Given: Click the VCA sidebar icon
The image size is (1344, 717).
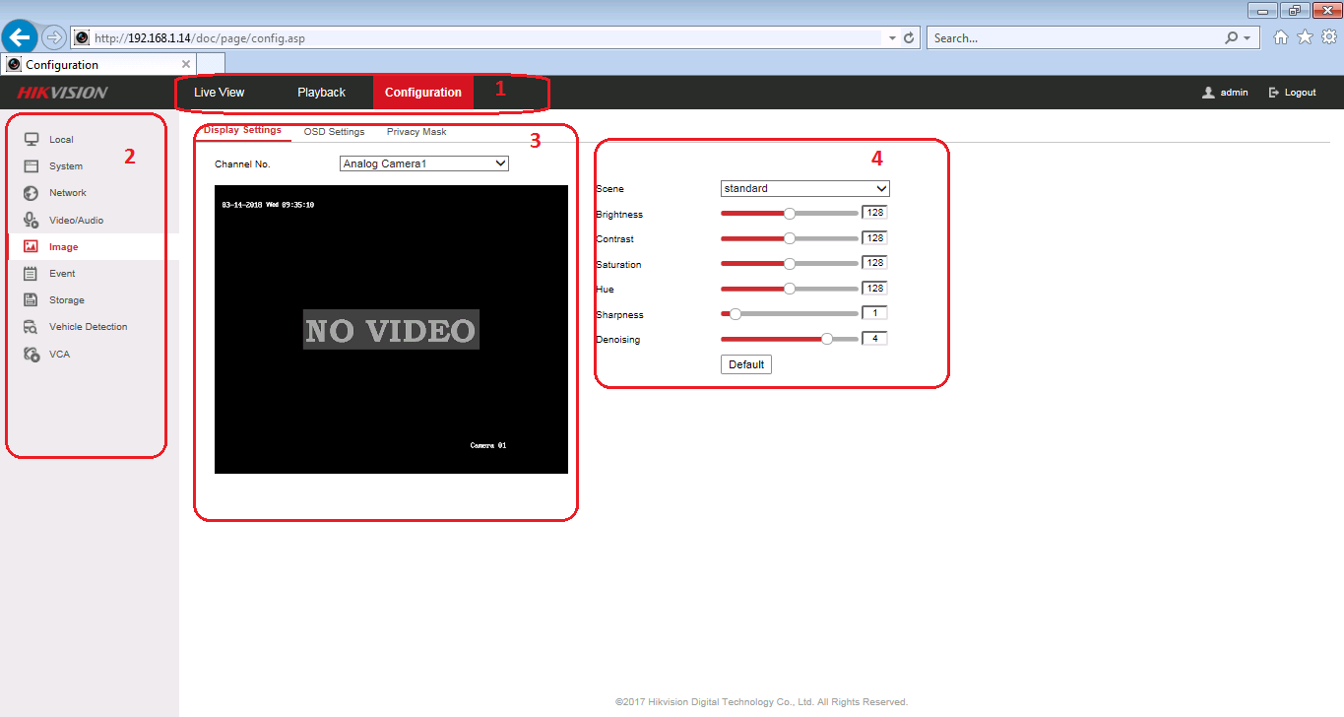Looking at the screenshot, I should point(32,355).
